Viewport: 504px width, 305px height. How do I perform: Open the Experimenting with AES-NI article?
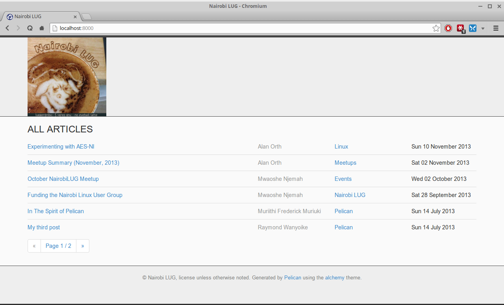pos(61,147)
